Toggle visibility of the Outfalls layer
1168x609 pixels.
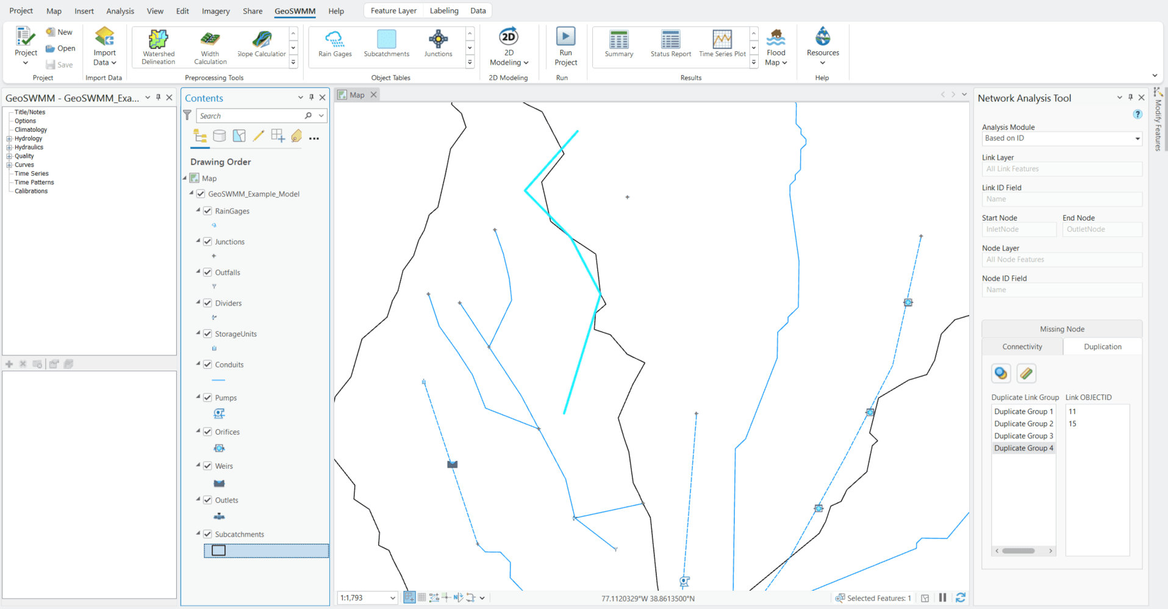(x=207, y=272)
